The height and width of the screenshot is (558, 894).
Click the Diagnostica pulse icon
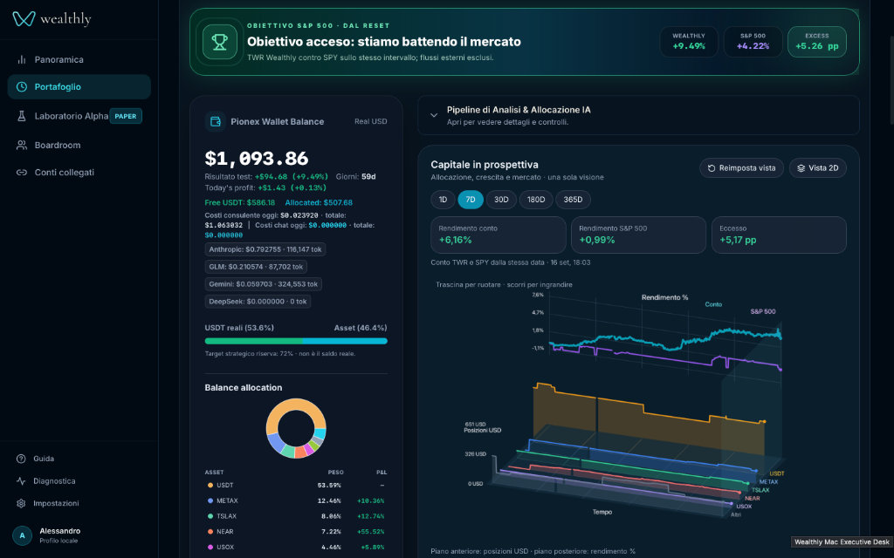(x=21, y=481)
